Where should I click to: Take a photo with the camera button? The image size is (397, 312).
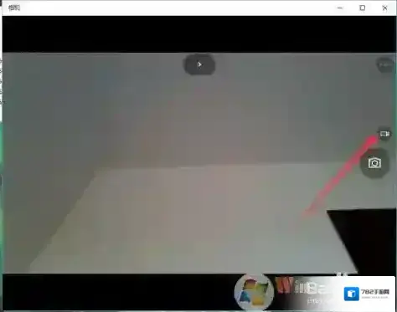374,163
